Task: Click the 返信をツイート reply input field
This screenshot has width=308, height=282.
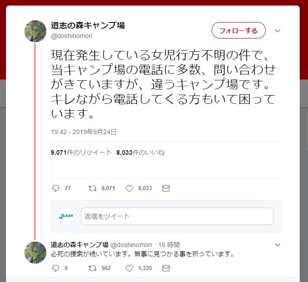Action: tap(177, 216)
